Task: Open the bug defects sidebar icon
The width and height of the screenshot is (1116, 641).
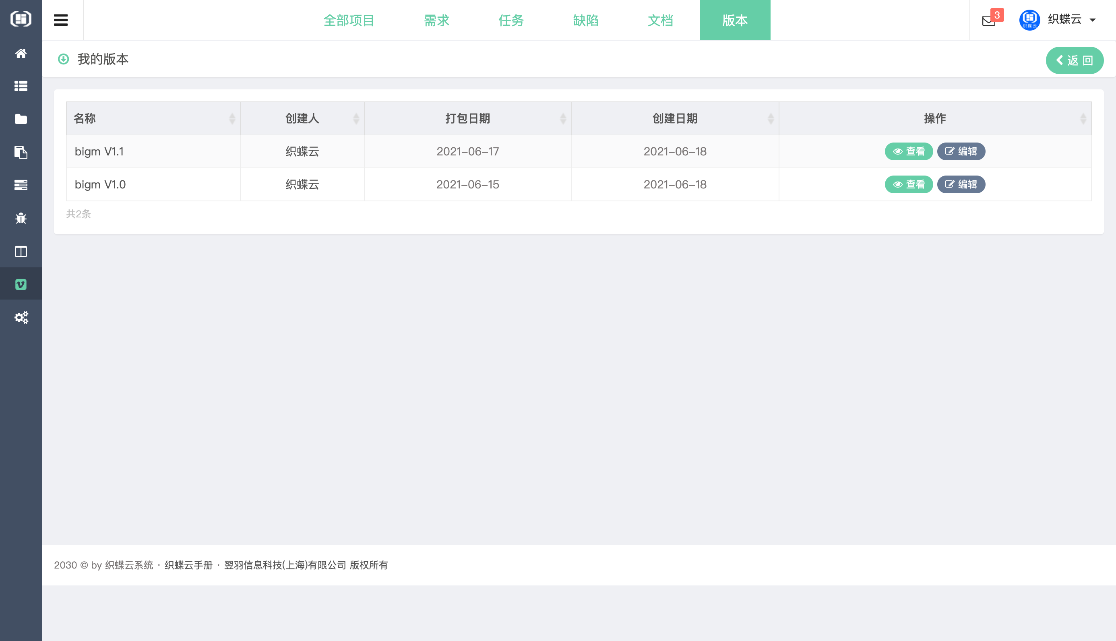Action: coord(21,218)
